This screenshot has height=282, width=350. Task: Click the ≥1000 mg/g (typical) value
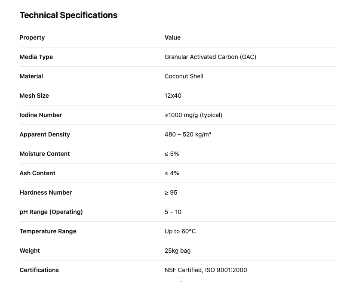coord(193,115)
